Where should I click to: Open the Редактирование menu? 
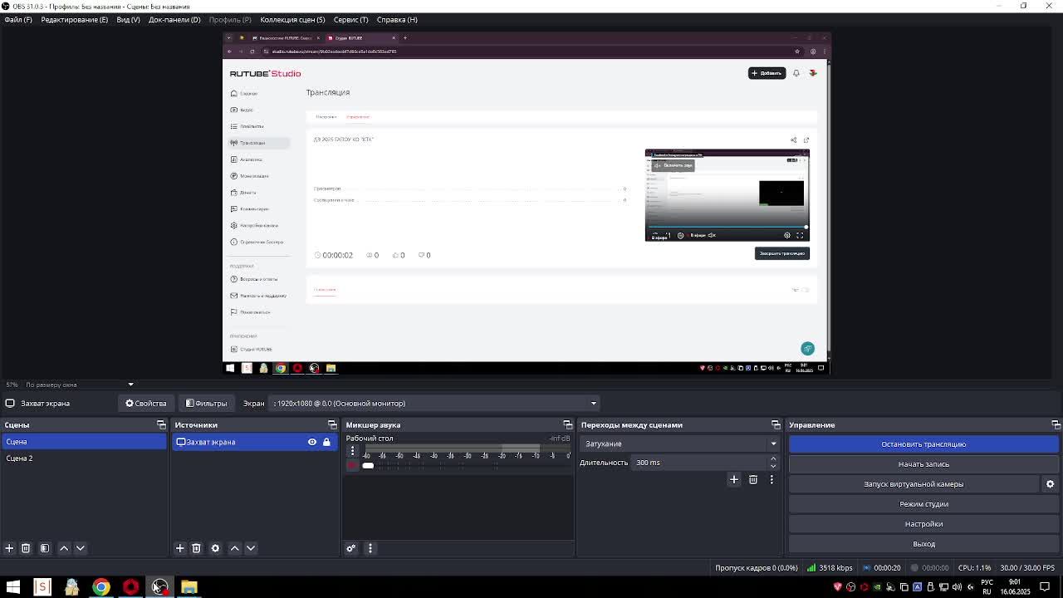tap(74, 19)
